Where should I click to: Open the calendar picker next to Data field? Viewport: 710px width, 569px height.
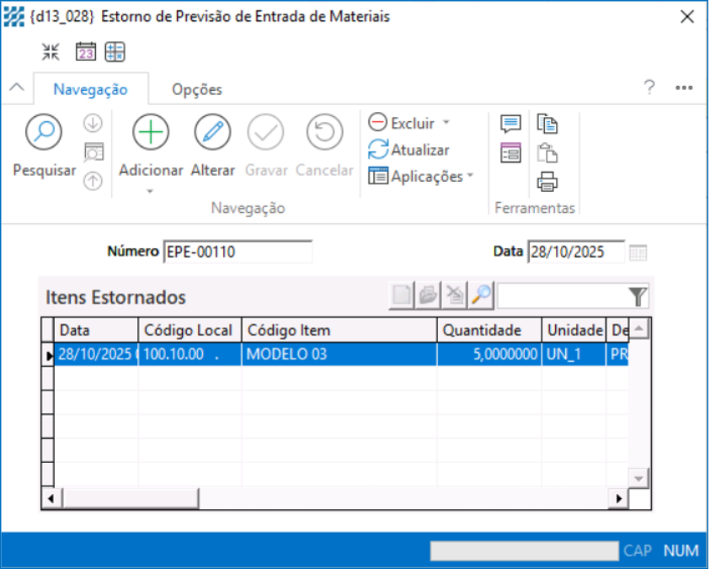(638, 253)
